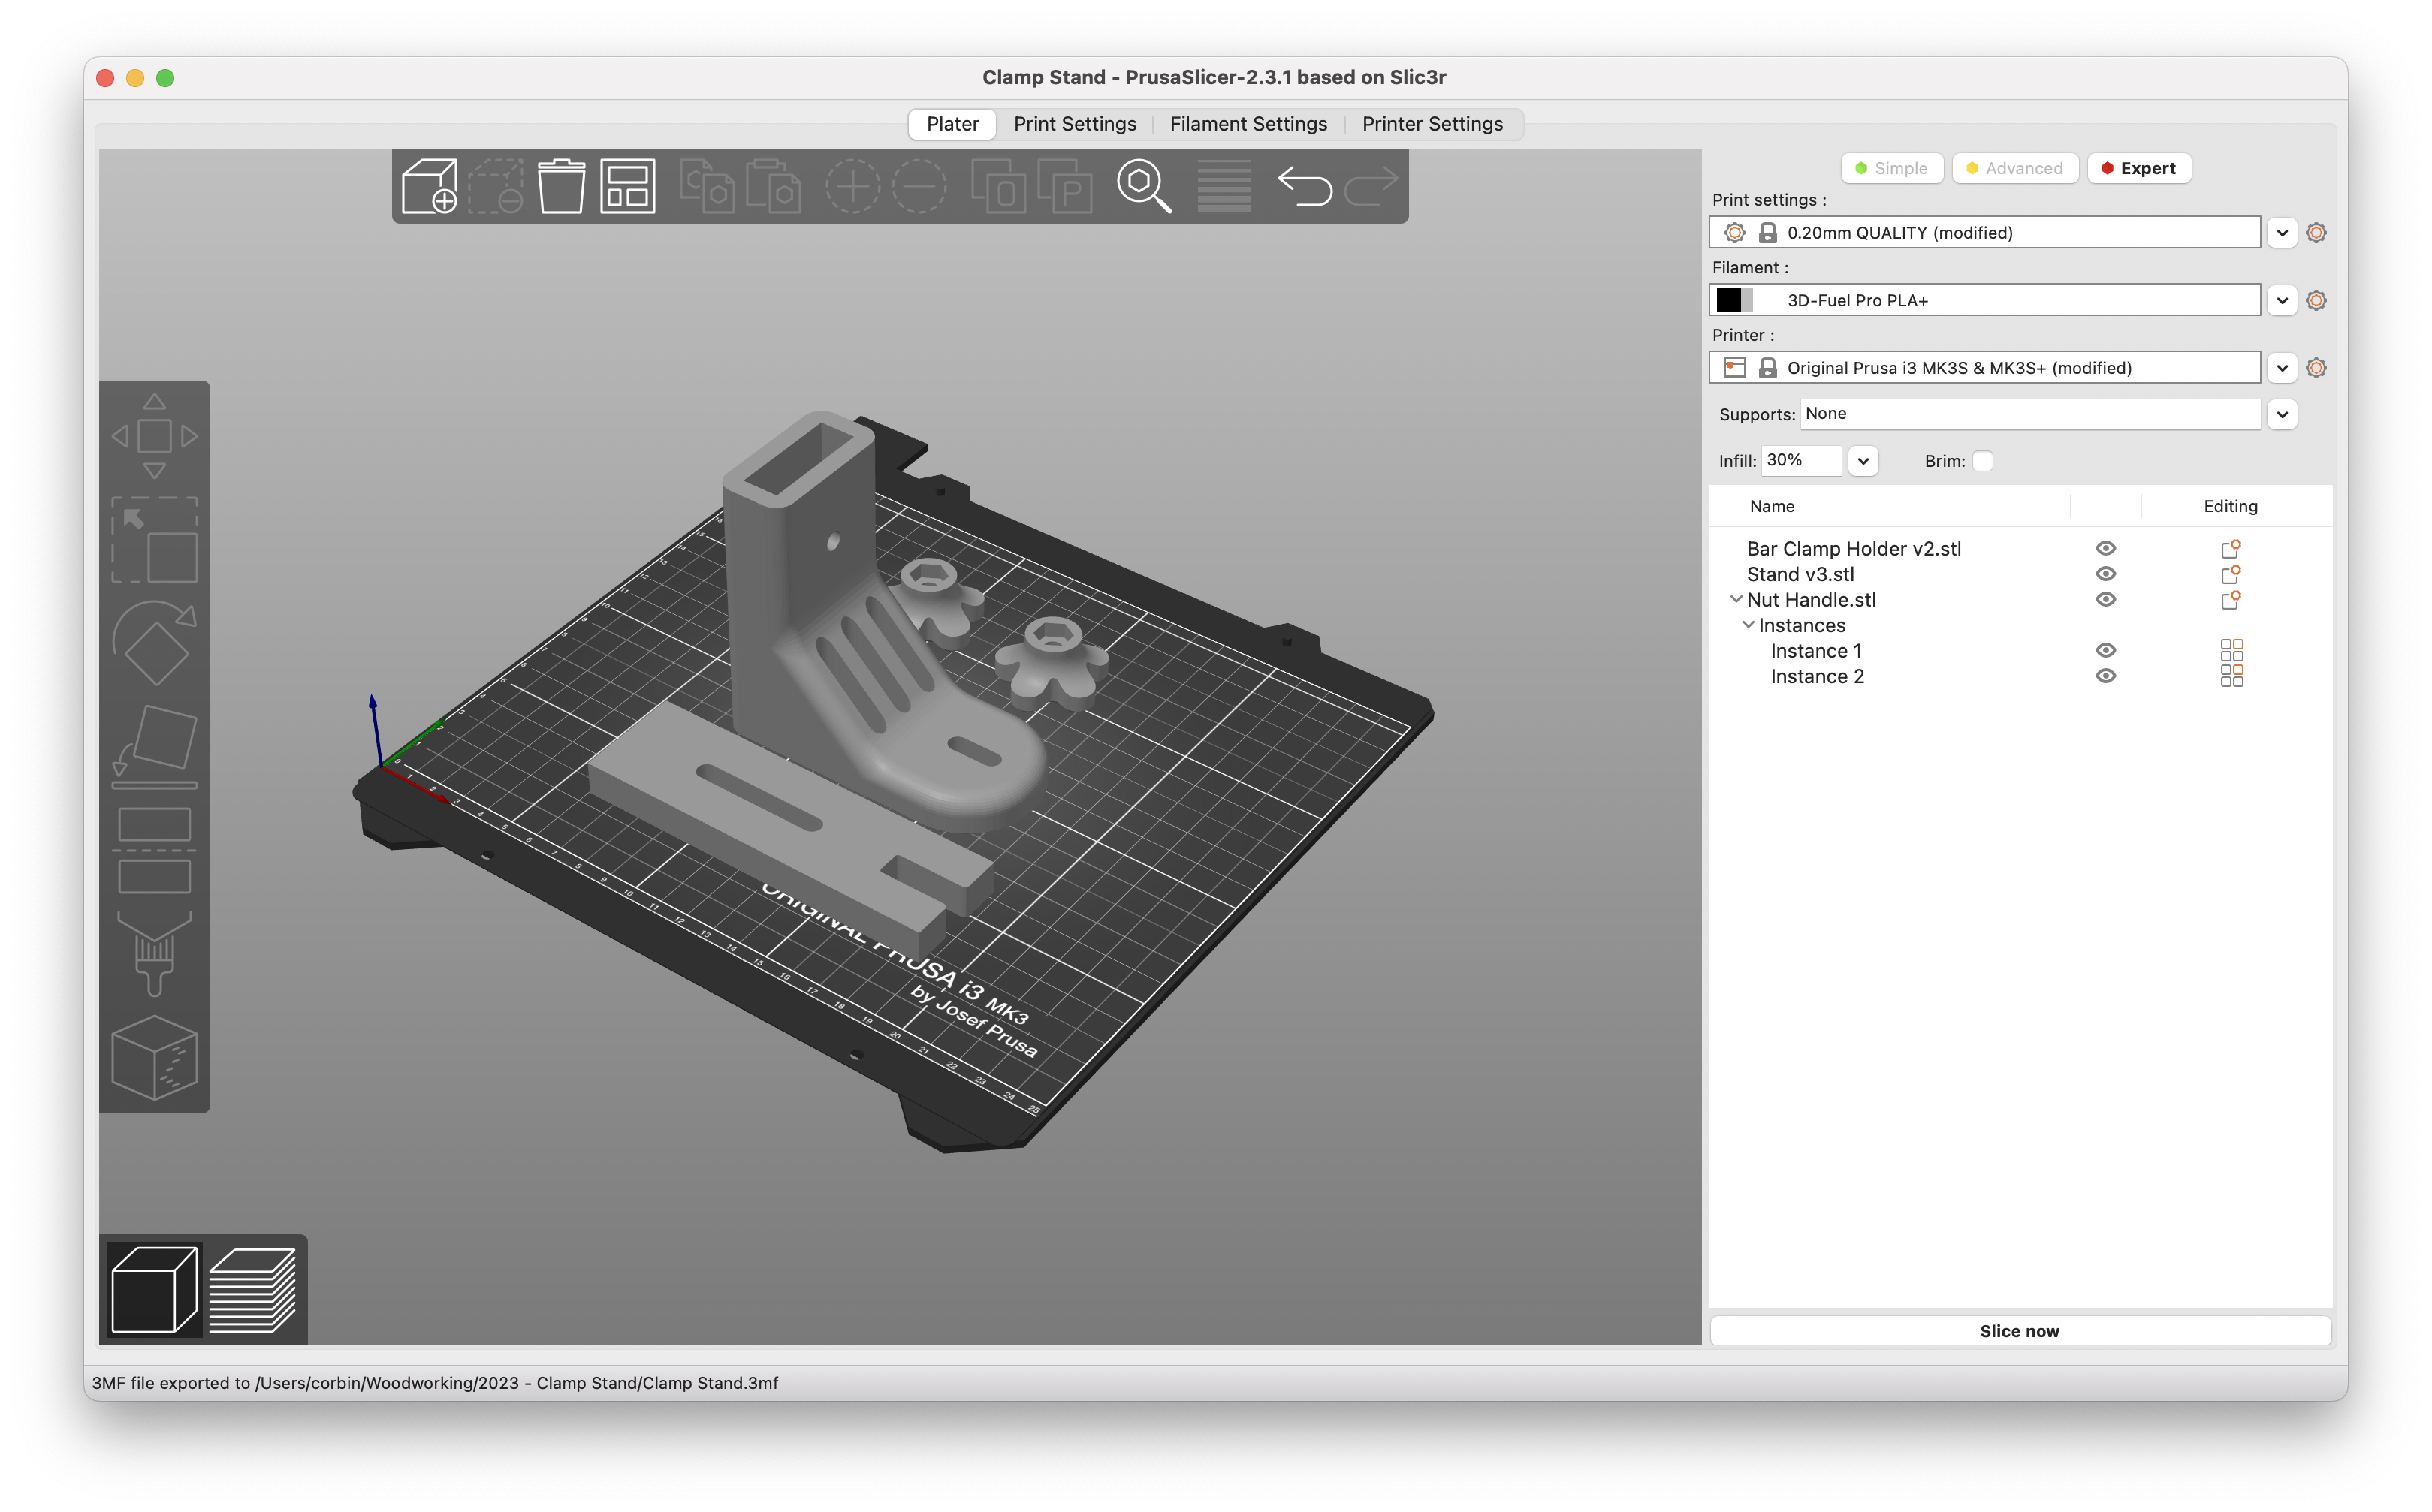Click the Split to objects icon

coord(998,186)
